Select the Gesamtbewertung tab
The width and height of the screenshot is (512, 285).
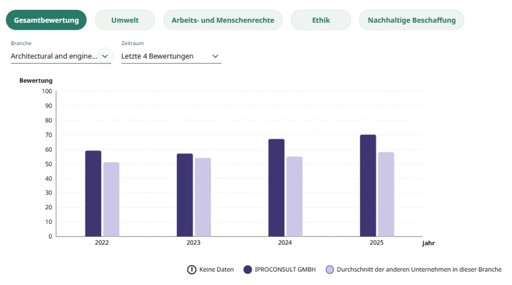click(x=46, y=20)
